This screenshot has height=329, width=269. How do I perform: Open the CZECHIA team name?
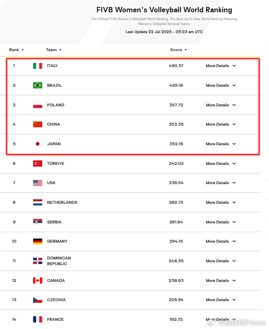coord(56,300)
